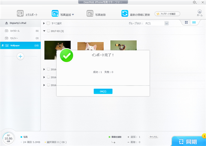Screen dimensions: 206x146
Task: Open settings with the gear icon
Action: click(x=194, y=2)
